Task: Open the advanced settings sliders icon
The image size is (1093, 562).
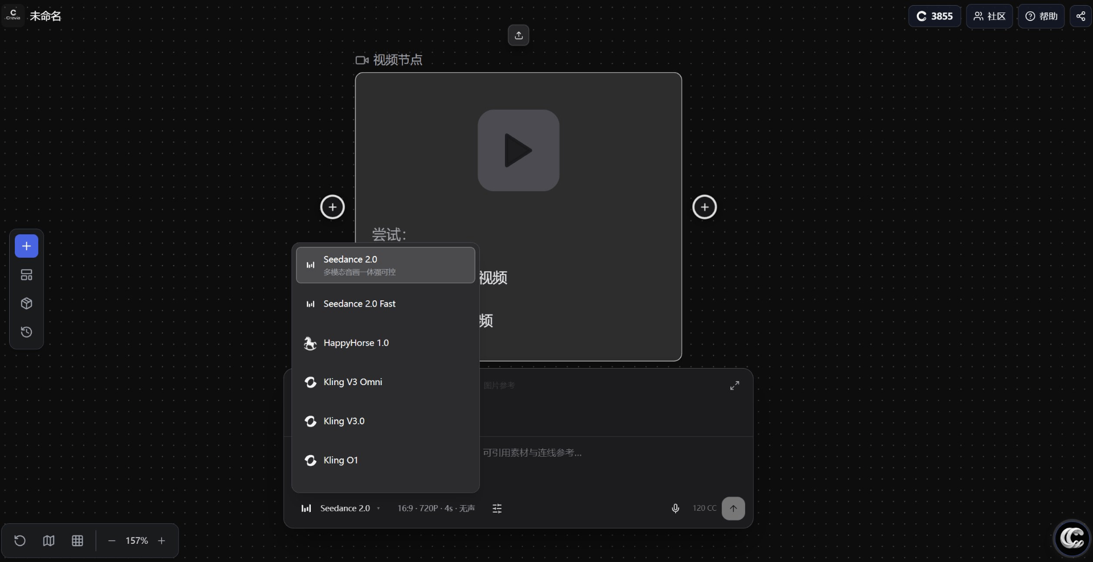Action: pyautogui.click(x=497, y=509)
